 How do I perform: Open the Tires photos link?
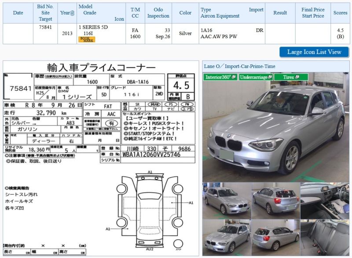pyautogui.click(x=291, y=77)
